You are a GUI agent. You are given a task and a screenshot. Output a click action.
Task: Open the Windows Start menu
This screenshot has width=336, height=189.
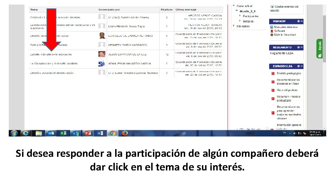14,133
